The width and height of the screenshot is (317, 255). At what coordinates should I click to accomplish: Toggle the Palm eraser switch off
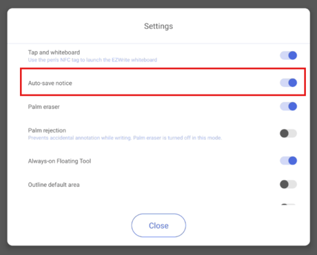(x=288, y=106)
